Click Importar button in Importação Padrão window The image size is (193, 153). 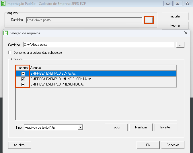pos(175,16)
